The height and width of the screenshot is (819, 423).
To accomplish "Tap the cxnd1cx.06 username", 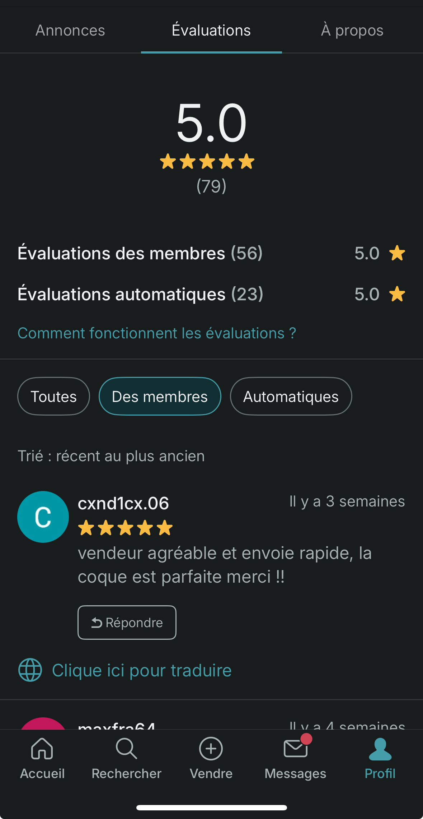I will [123, 503].
